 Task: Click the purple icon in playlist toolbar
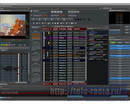[37, 23]
